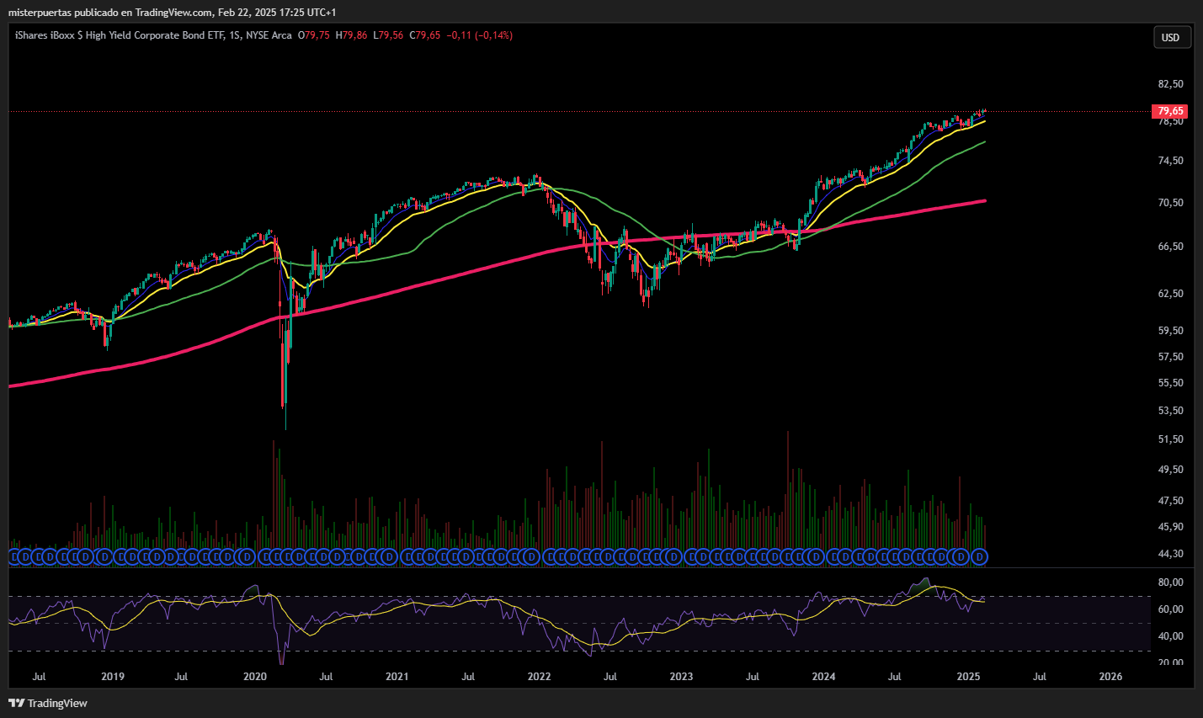Click the high value H79,86

[x=351, y=35]
